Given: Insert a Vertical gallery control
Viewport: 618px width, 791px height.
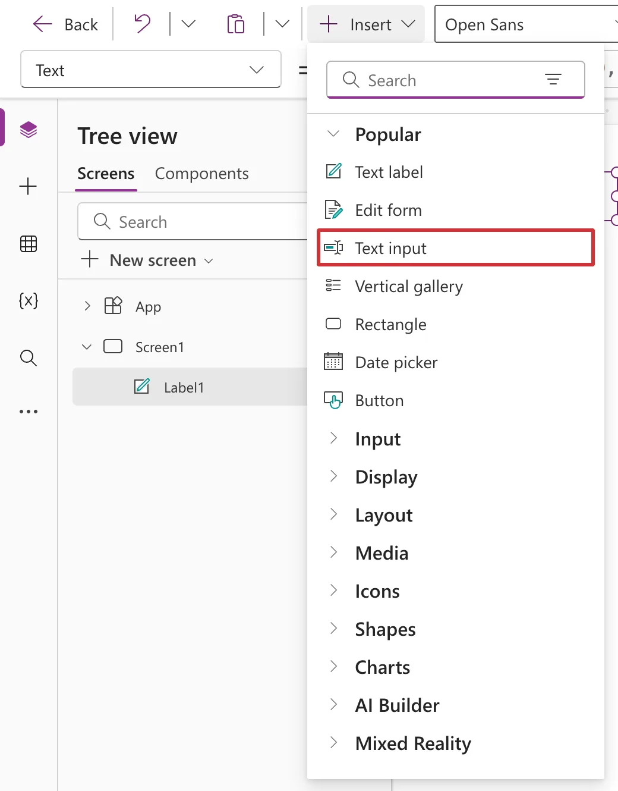Looking at the screenshot, I should pos(456,287).
